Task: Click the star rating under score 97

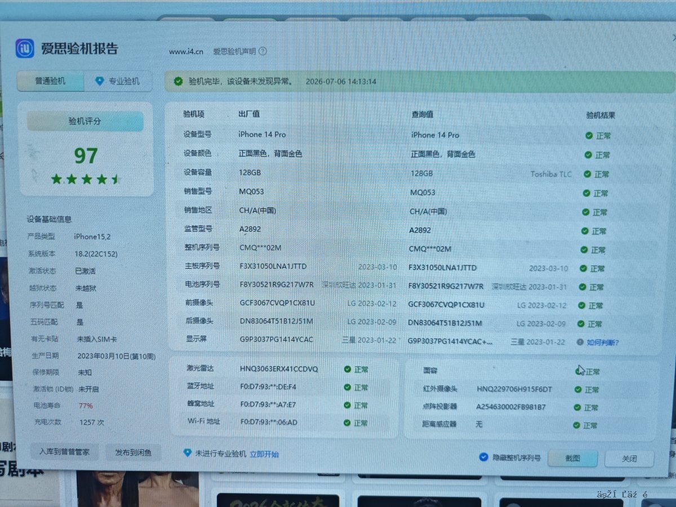Action: 86,179
